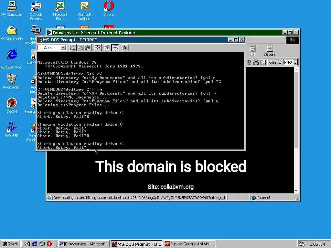The image size is (331, 248).
Task: Click the Browservice IE window title bar
Action: [165, 33]
